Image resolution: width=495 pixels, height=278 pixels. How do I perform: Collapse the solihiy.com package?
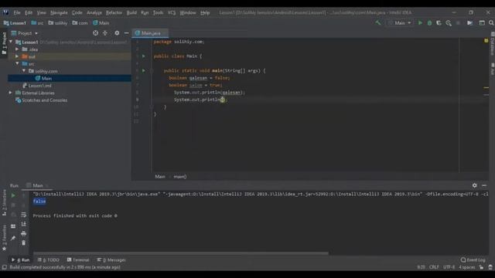coord(24,71)
